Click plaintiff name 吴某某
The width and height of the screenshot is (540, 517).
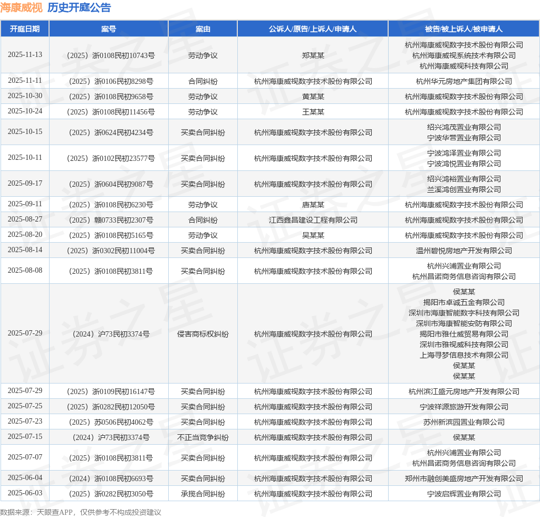pos(313,236)
